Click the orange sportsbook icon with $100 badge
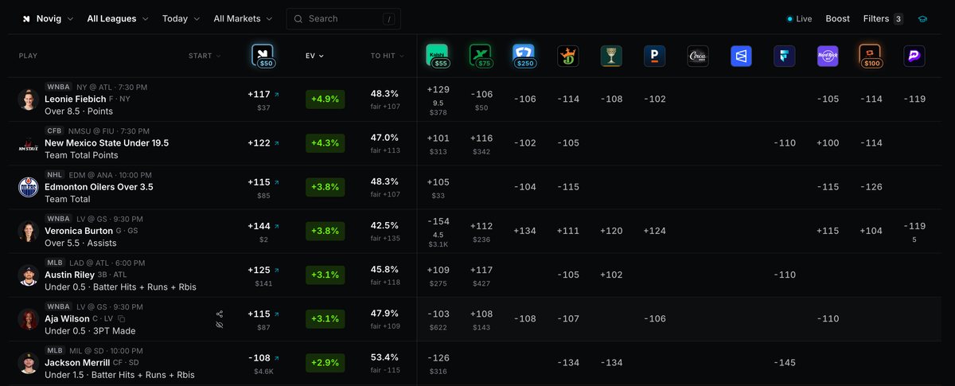The width and height of the screenshot is (955, 386). tap(871, 54)
